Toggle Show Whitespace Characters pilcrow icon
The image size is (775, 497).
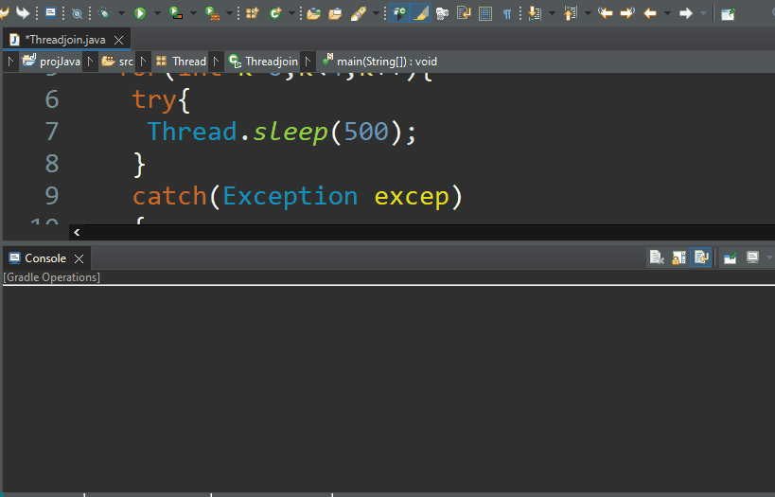point(507,13)
